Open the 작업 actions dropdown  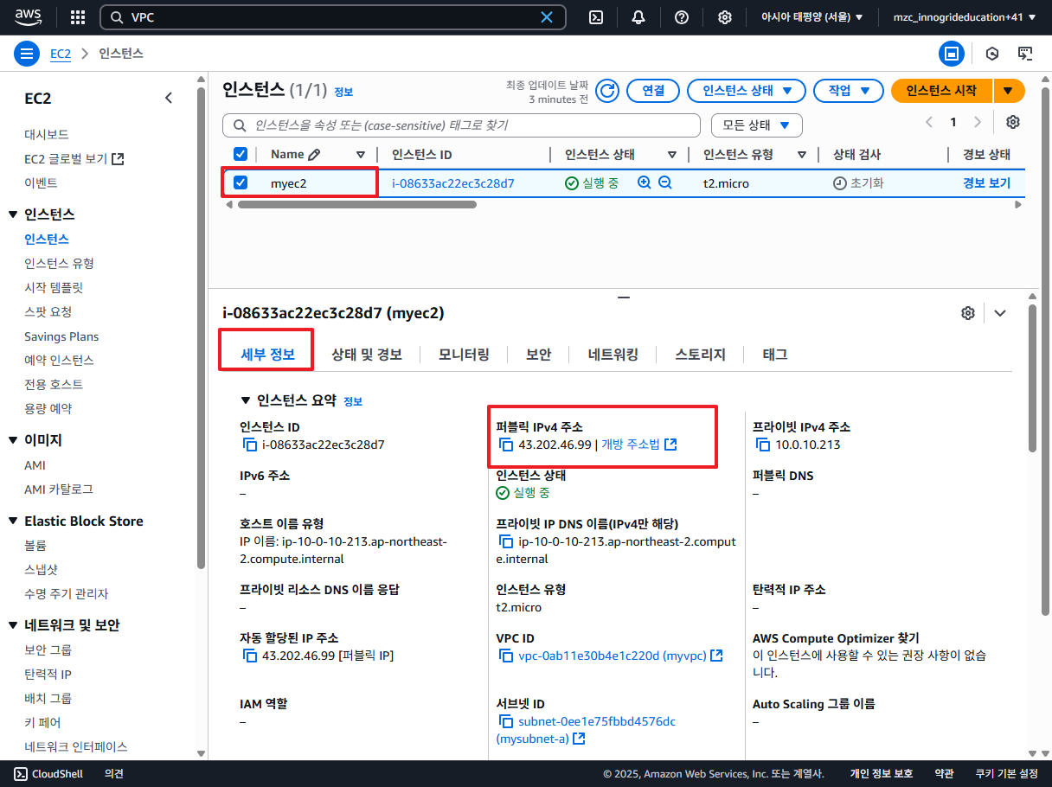pyautogui.click(x=849, y=91)
